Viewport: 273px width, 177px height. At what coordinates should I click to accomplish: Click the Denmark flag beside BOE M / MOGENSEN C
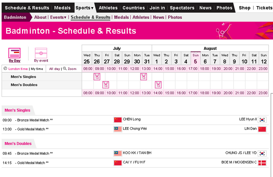[x=262, y=163]
